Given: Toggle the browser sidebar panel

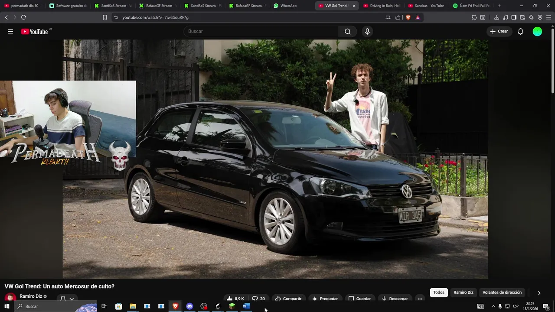Looking at the screenshot, I should tap(514, 17).
